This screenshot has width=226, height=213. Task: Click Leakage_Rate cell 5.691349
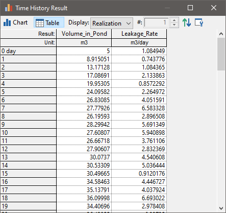pos(139,125)
